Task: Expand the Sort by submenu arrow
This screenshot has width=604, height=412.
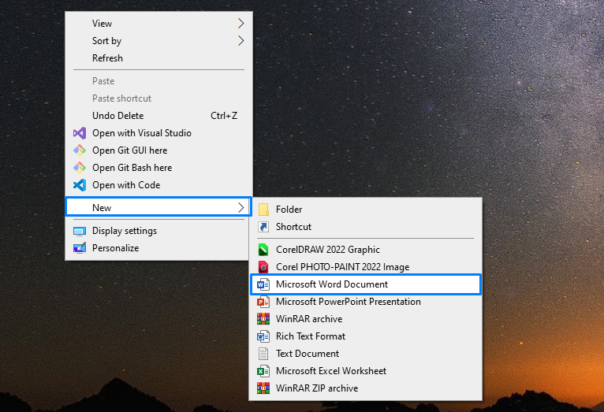Action: point(240,41)
